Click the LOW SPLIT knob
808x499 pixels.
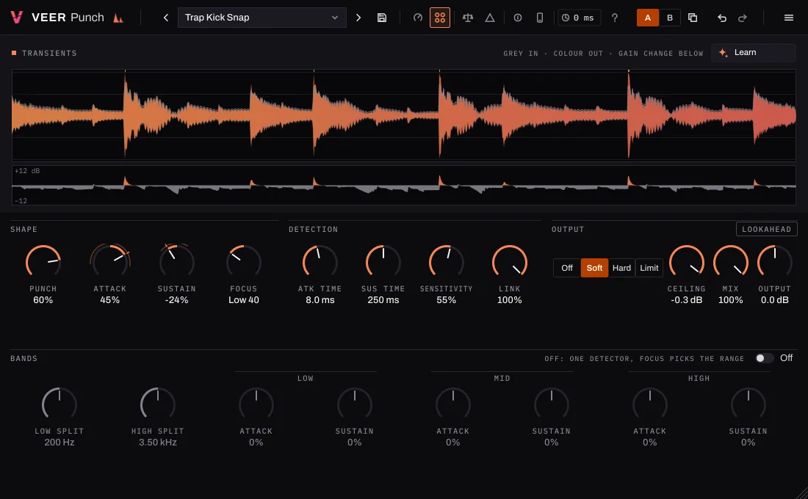coord(59,405)
